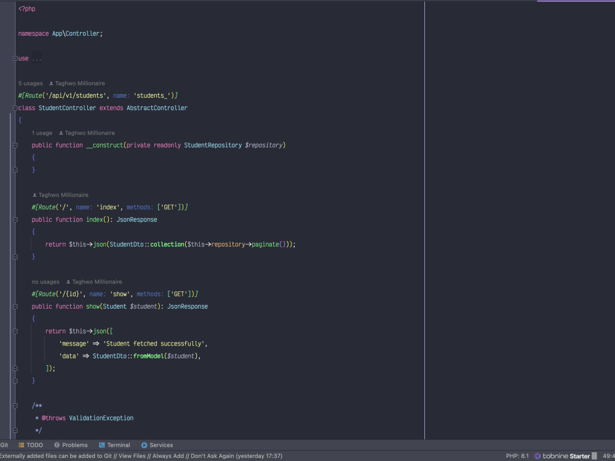Show the 5 usages of StudentController
The width and height of the screenshot is (615, 461).
pos(31,84)
